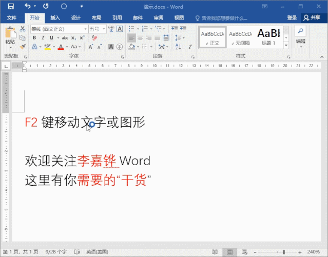This screenshot has height=257, width=328.
Task: Copy selection using the copy icon
Action: (x=23, y=37)
